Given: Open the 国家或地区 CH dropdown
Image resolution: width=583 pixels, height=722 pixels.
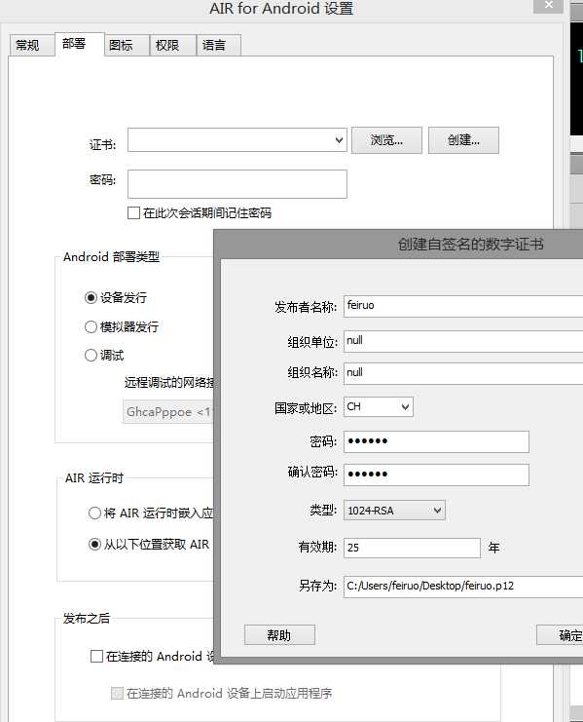Looking at the screenshot, I should (x=379, y=407).
